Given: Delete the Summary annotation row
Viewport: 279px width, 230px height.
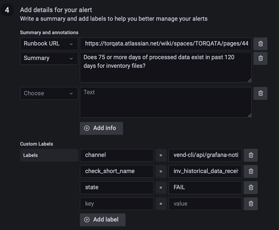Looking at the screenshot, I should pos(260,58).
